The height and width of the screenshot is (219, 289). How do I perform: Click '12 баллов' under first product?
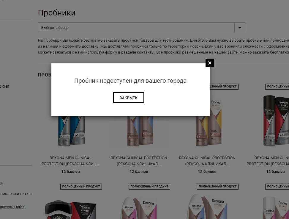[71, 172]
